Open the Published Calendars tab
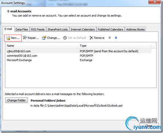The height and width of the screenshot is (133, 163). click(x=110, y=30)
